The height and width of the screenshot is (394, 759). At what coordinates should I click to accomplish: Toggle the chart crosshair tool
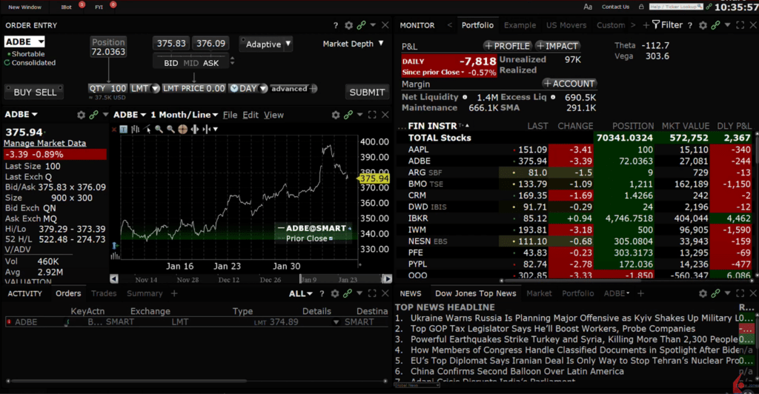pos(182,129)
